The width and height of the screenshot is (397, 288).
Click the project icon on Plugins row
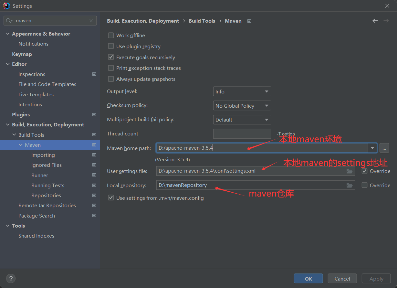[x=94, y=115]
